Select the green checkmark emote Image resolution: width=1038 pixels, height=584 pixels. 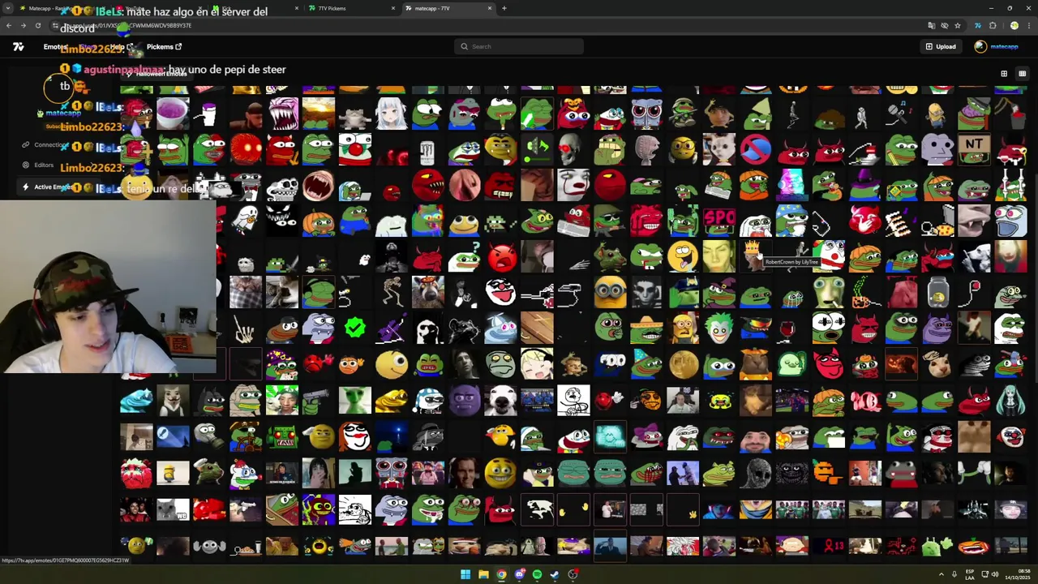354,328
